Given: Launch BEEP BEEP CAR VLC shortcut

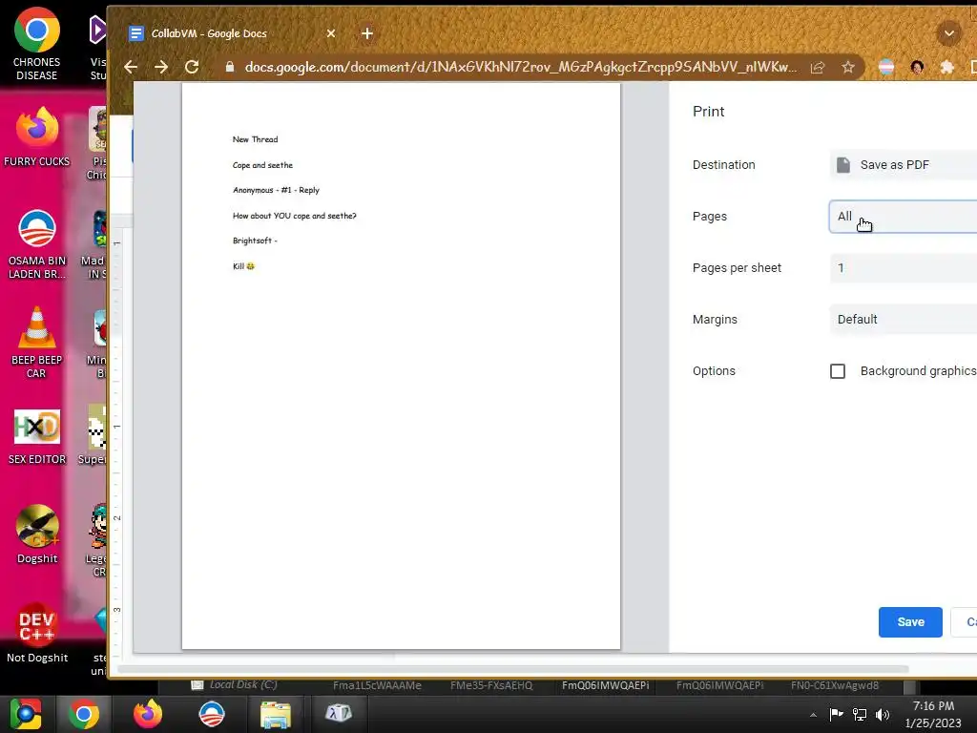Looking at the screenshot, I should pos(37,343).
